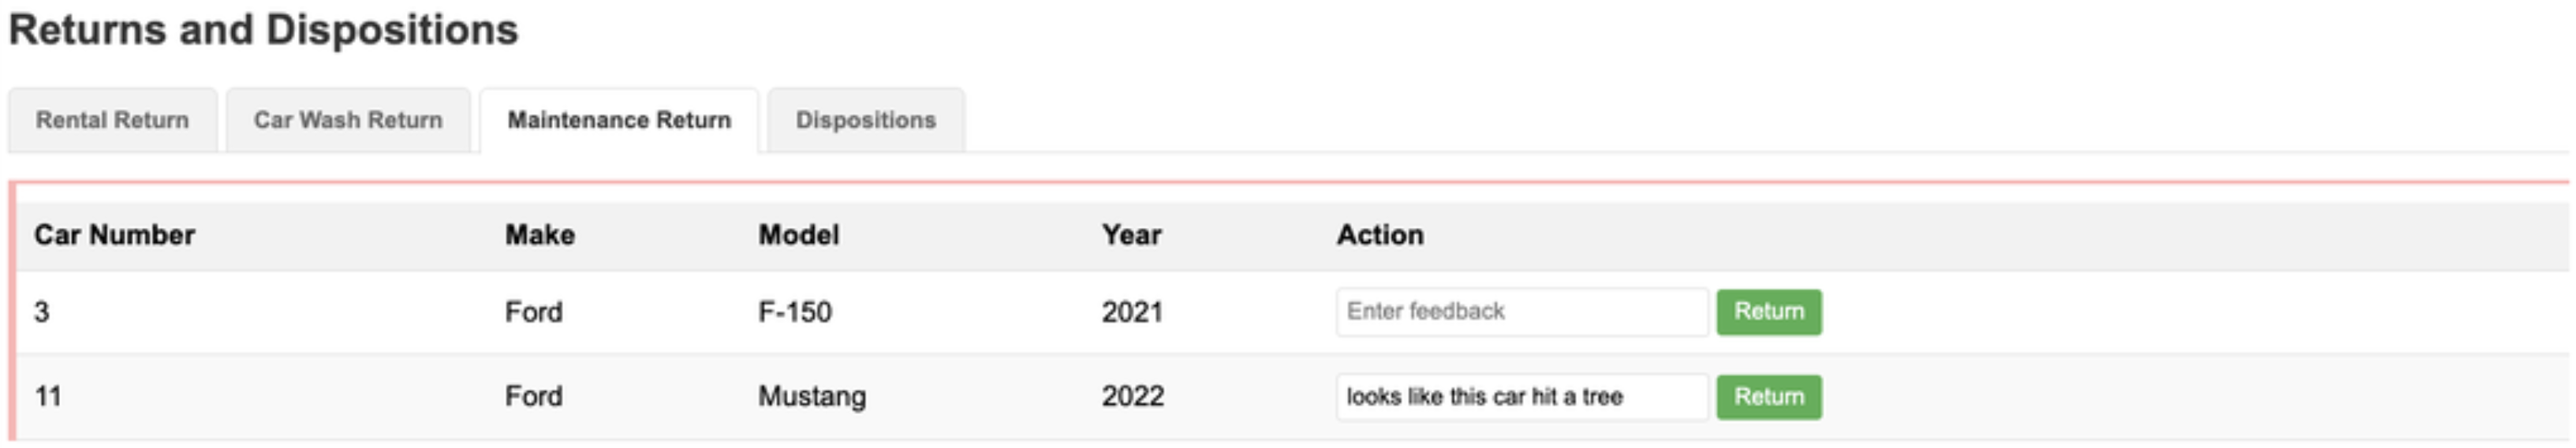
Task: Switch to the Rental Return tab
Action: 112,120
